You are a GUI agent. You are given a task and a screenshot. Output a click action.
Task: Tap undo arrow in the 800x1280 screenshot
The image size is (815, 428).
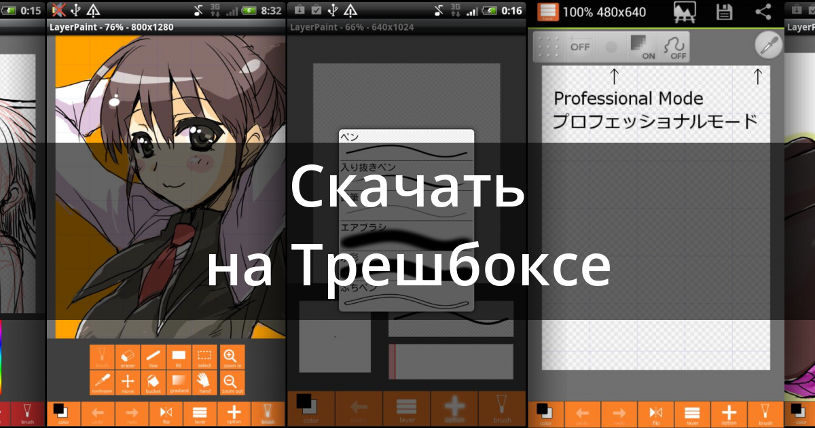pos(98,414)
